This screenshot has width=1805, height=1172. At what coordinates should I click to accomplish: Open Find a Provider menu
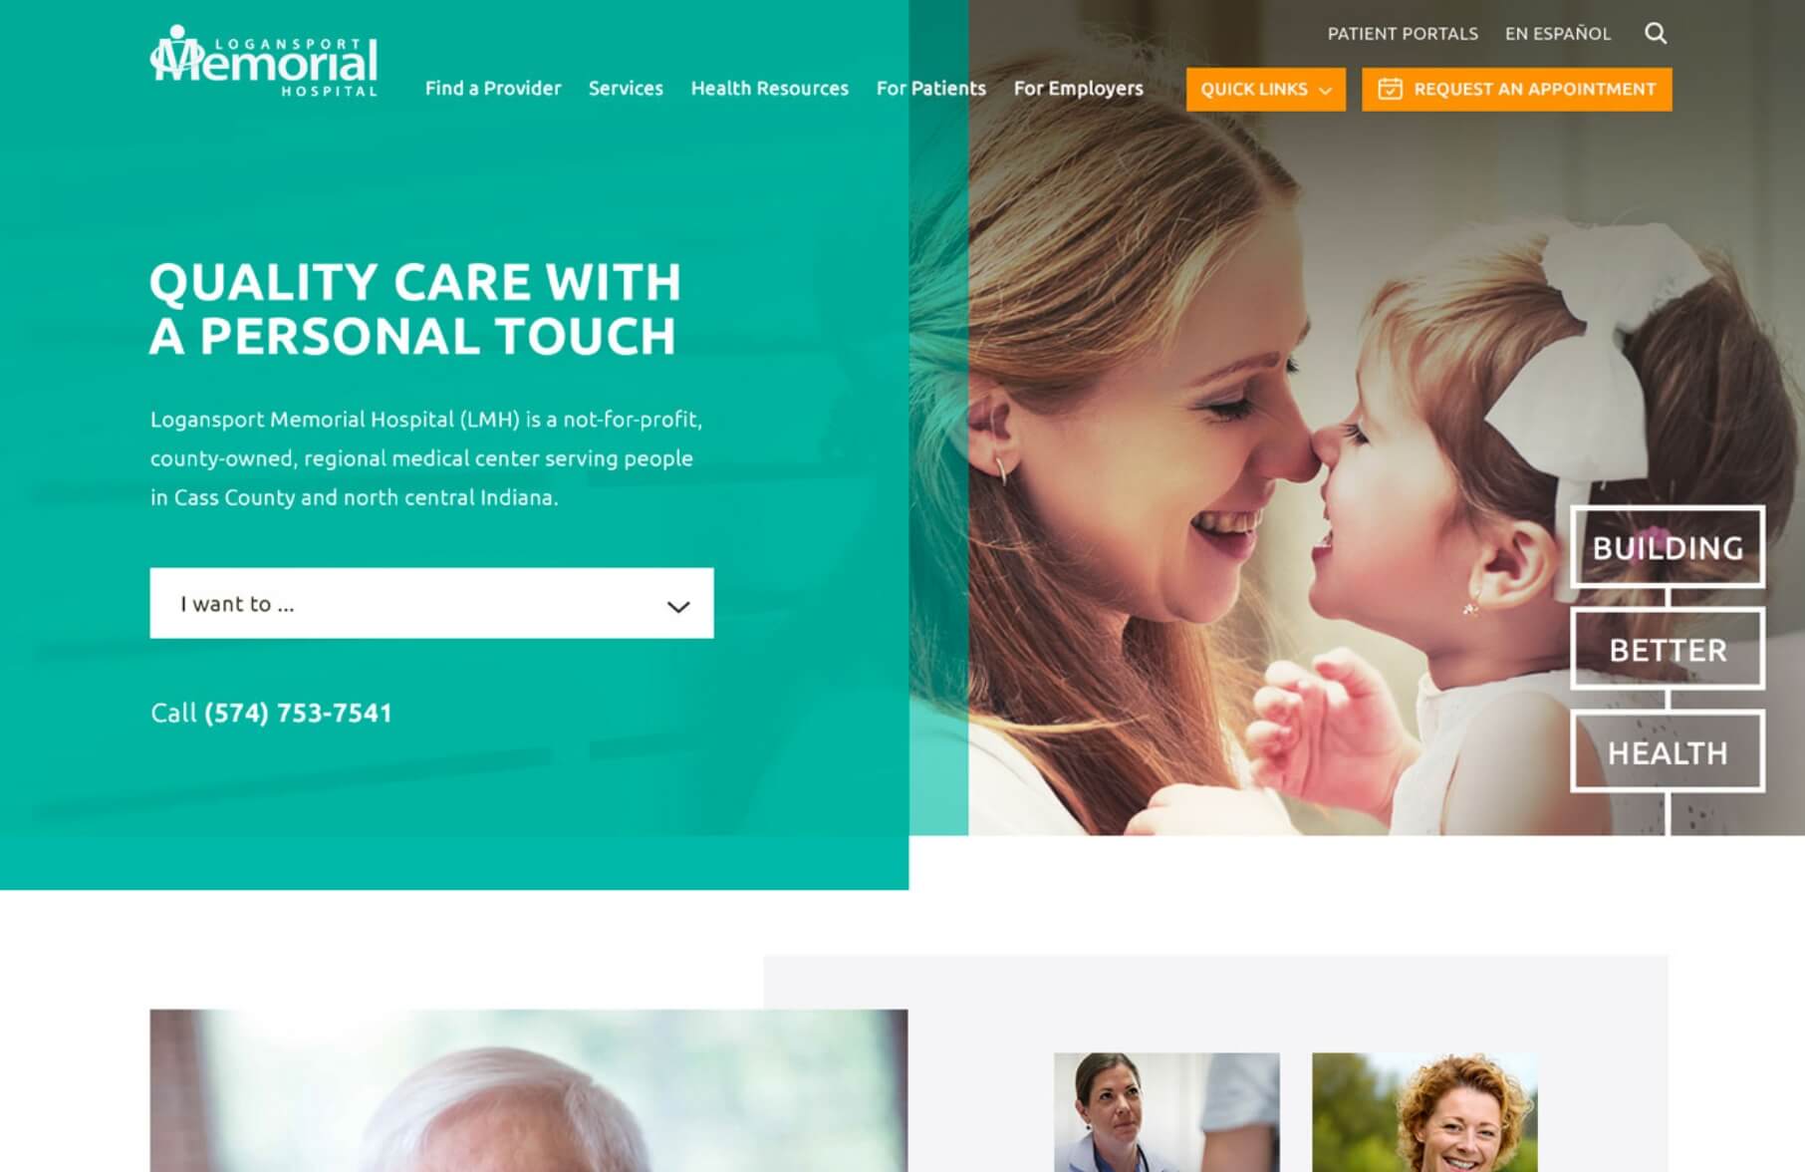[493, 88]
